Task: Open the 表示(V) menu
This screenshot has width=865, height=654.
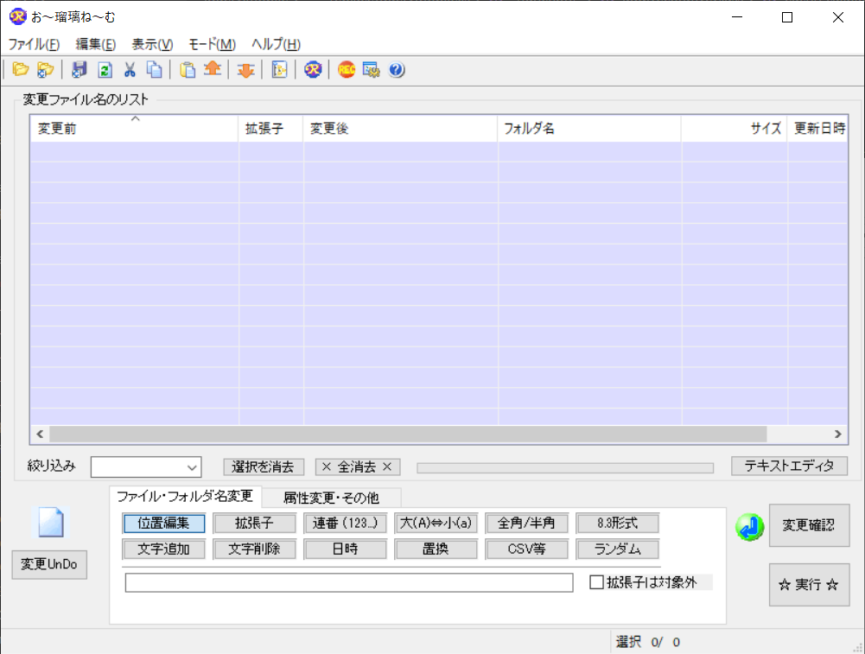Action: 152,44
